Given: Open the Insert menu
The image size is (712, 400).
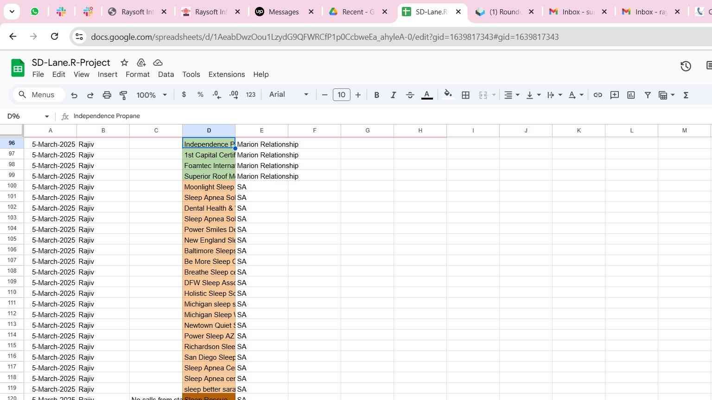Looking at the screenshot, I should pyautogui.click(x=108, y=75).
